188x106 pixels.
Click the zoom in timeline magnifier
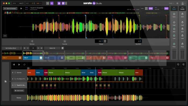pyautogui.click(x=183, y=65)
